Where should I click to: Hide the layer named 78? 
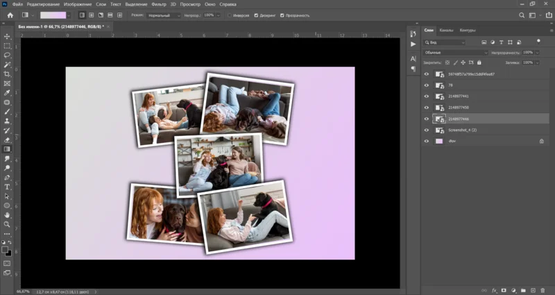(x=427, y=85)
